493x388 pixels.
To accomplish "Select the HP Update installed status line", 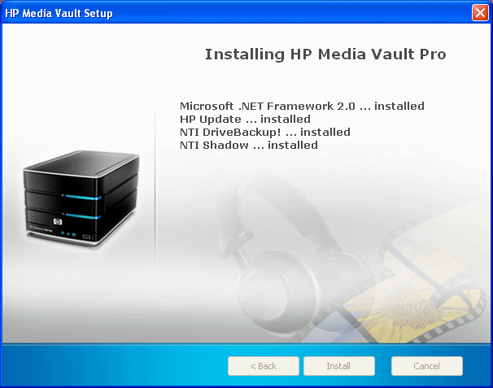I will click(x=245, y=119).
